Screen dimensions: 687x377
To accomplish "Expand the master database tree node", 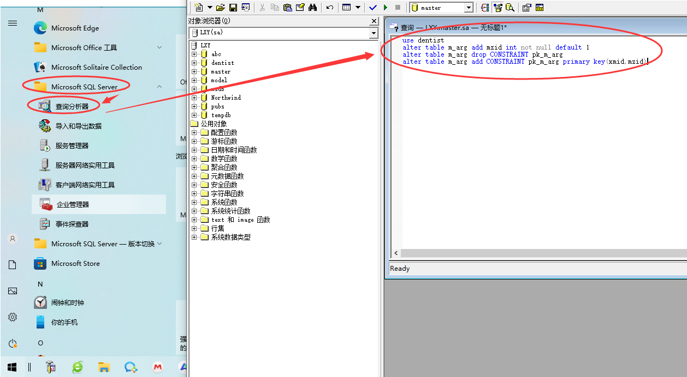I will coord(194,71).
